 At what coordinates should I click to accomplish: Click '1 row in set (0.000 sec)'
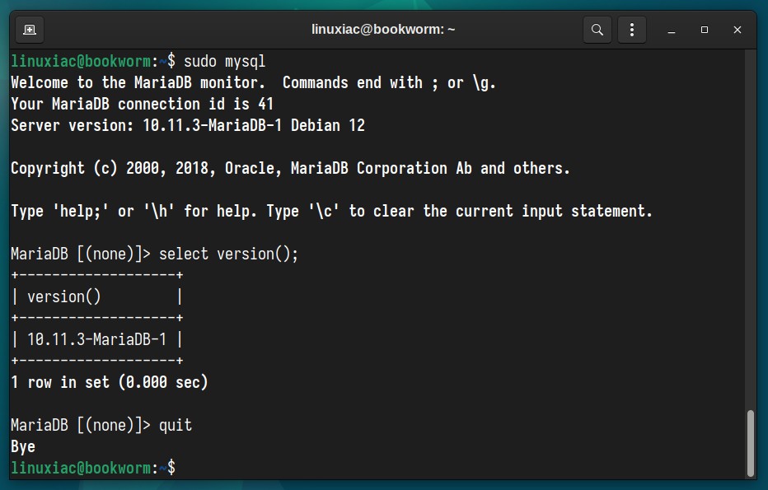pyautogui.click(x=110, y=382)
